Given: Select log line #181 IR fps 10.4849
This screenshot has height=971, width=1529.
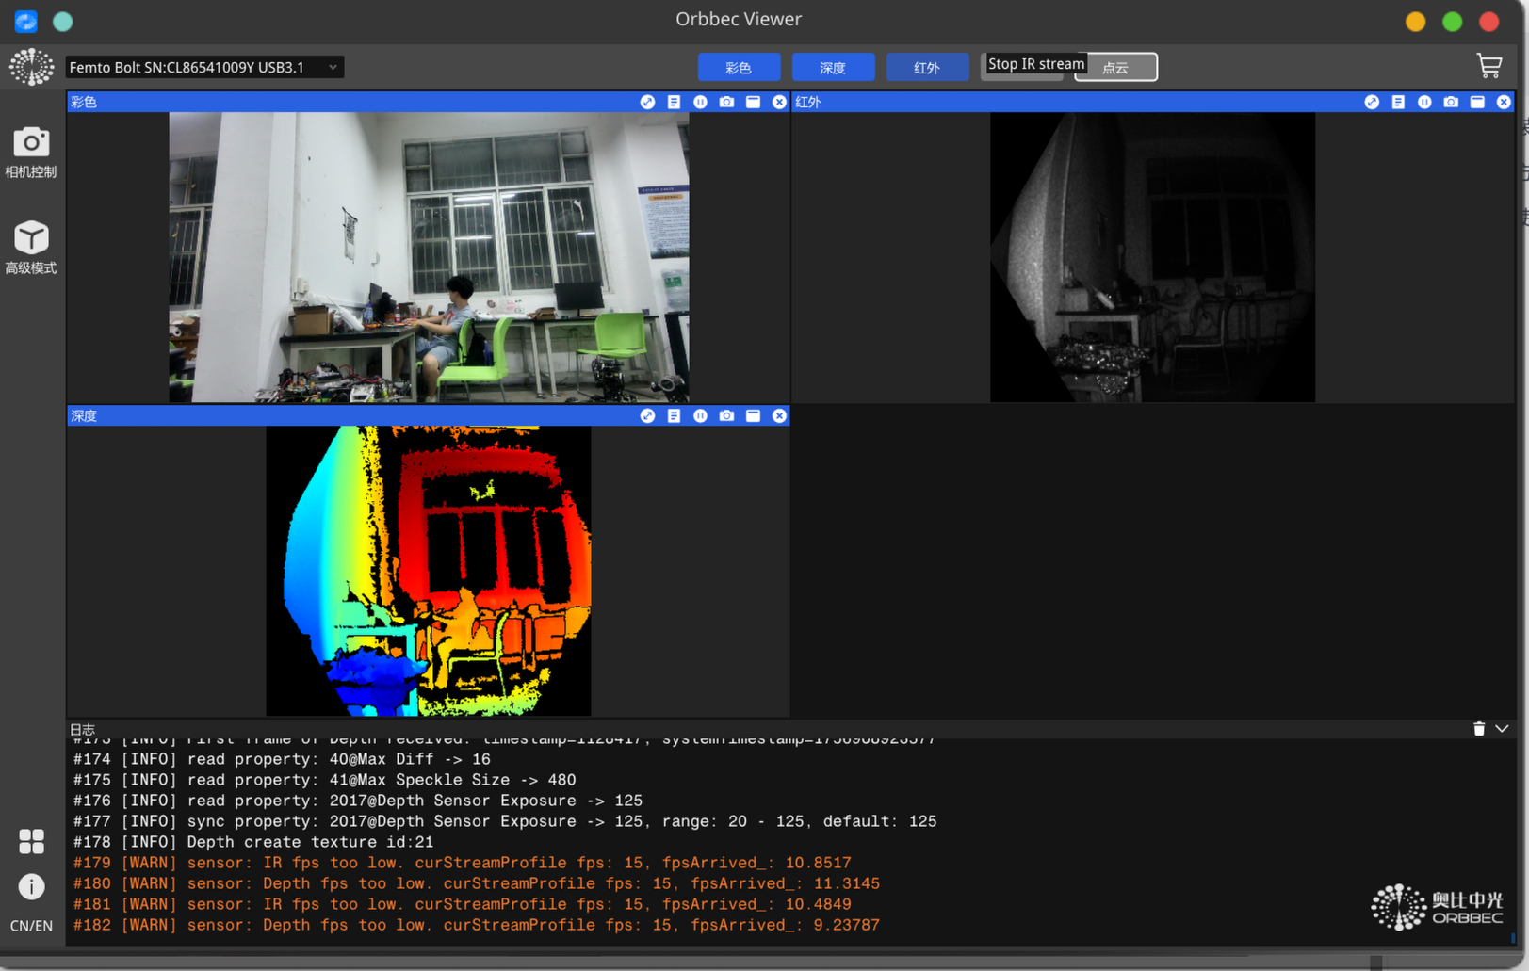Looking at the screenshot, I should [463, 904].
